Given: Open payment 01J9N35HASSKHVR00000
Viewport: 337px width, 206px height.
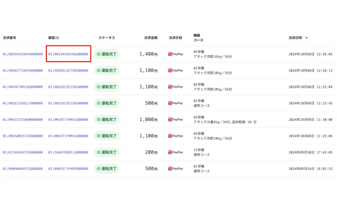Looking at the screenshot, I should (23, 54).
